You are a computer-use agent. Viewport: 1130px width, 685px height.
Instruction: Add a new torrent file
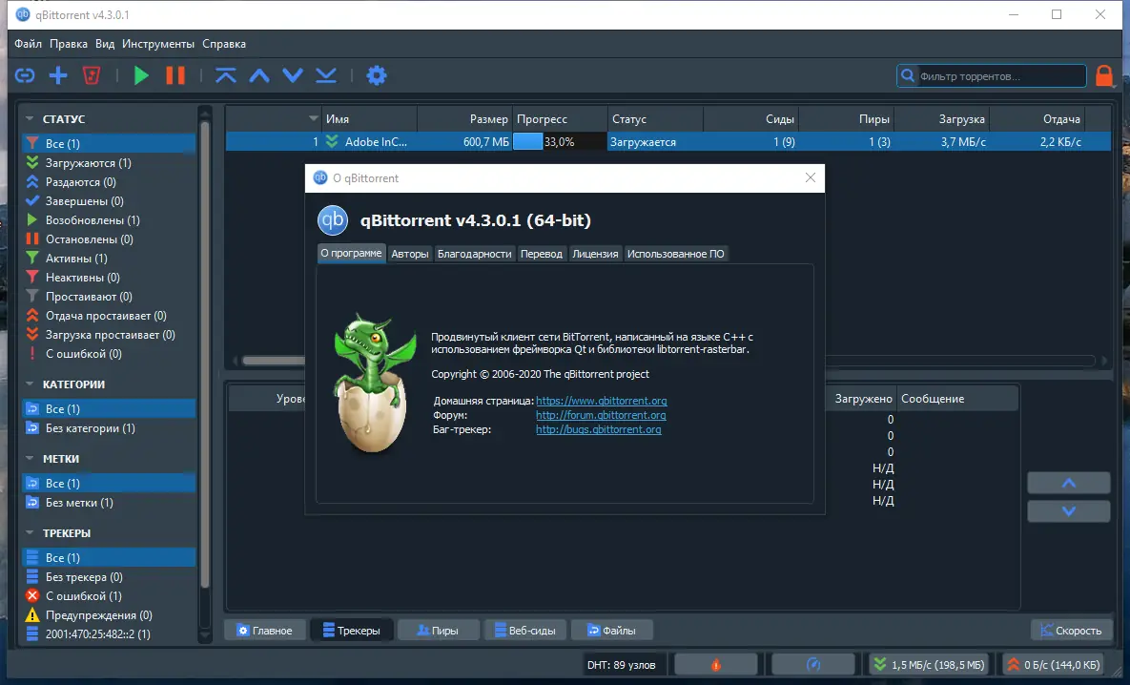coord(57,74)
